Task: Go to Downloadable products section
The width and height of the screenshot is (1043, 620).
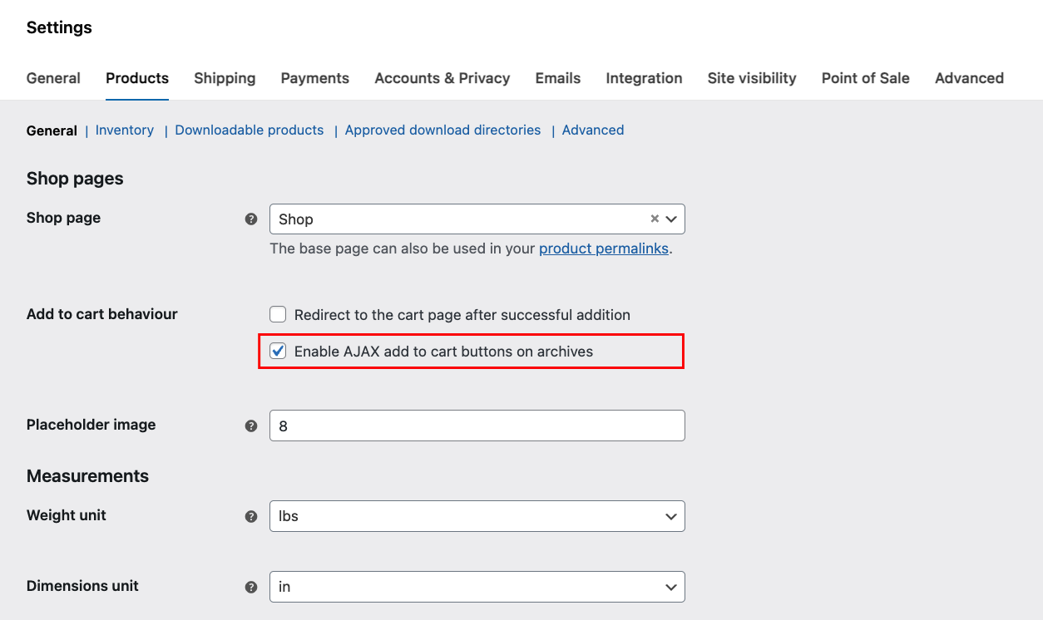Action: (250, 130)
